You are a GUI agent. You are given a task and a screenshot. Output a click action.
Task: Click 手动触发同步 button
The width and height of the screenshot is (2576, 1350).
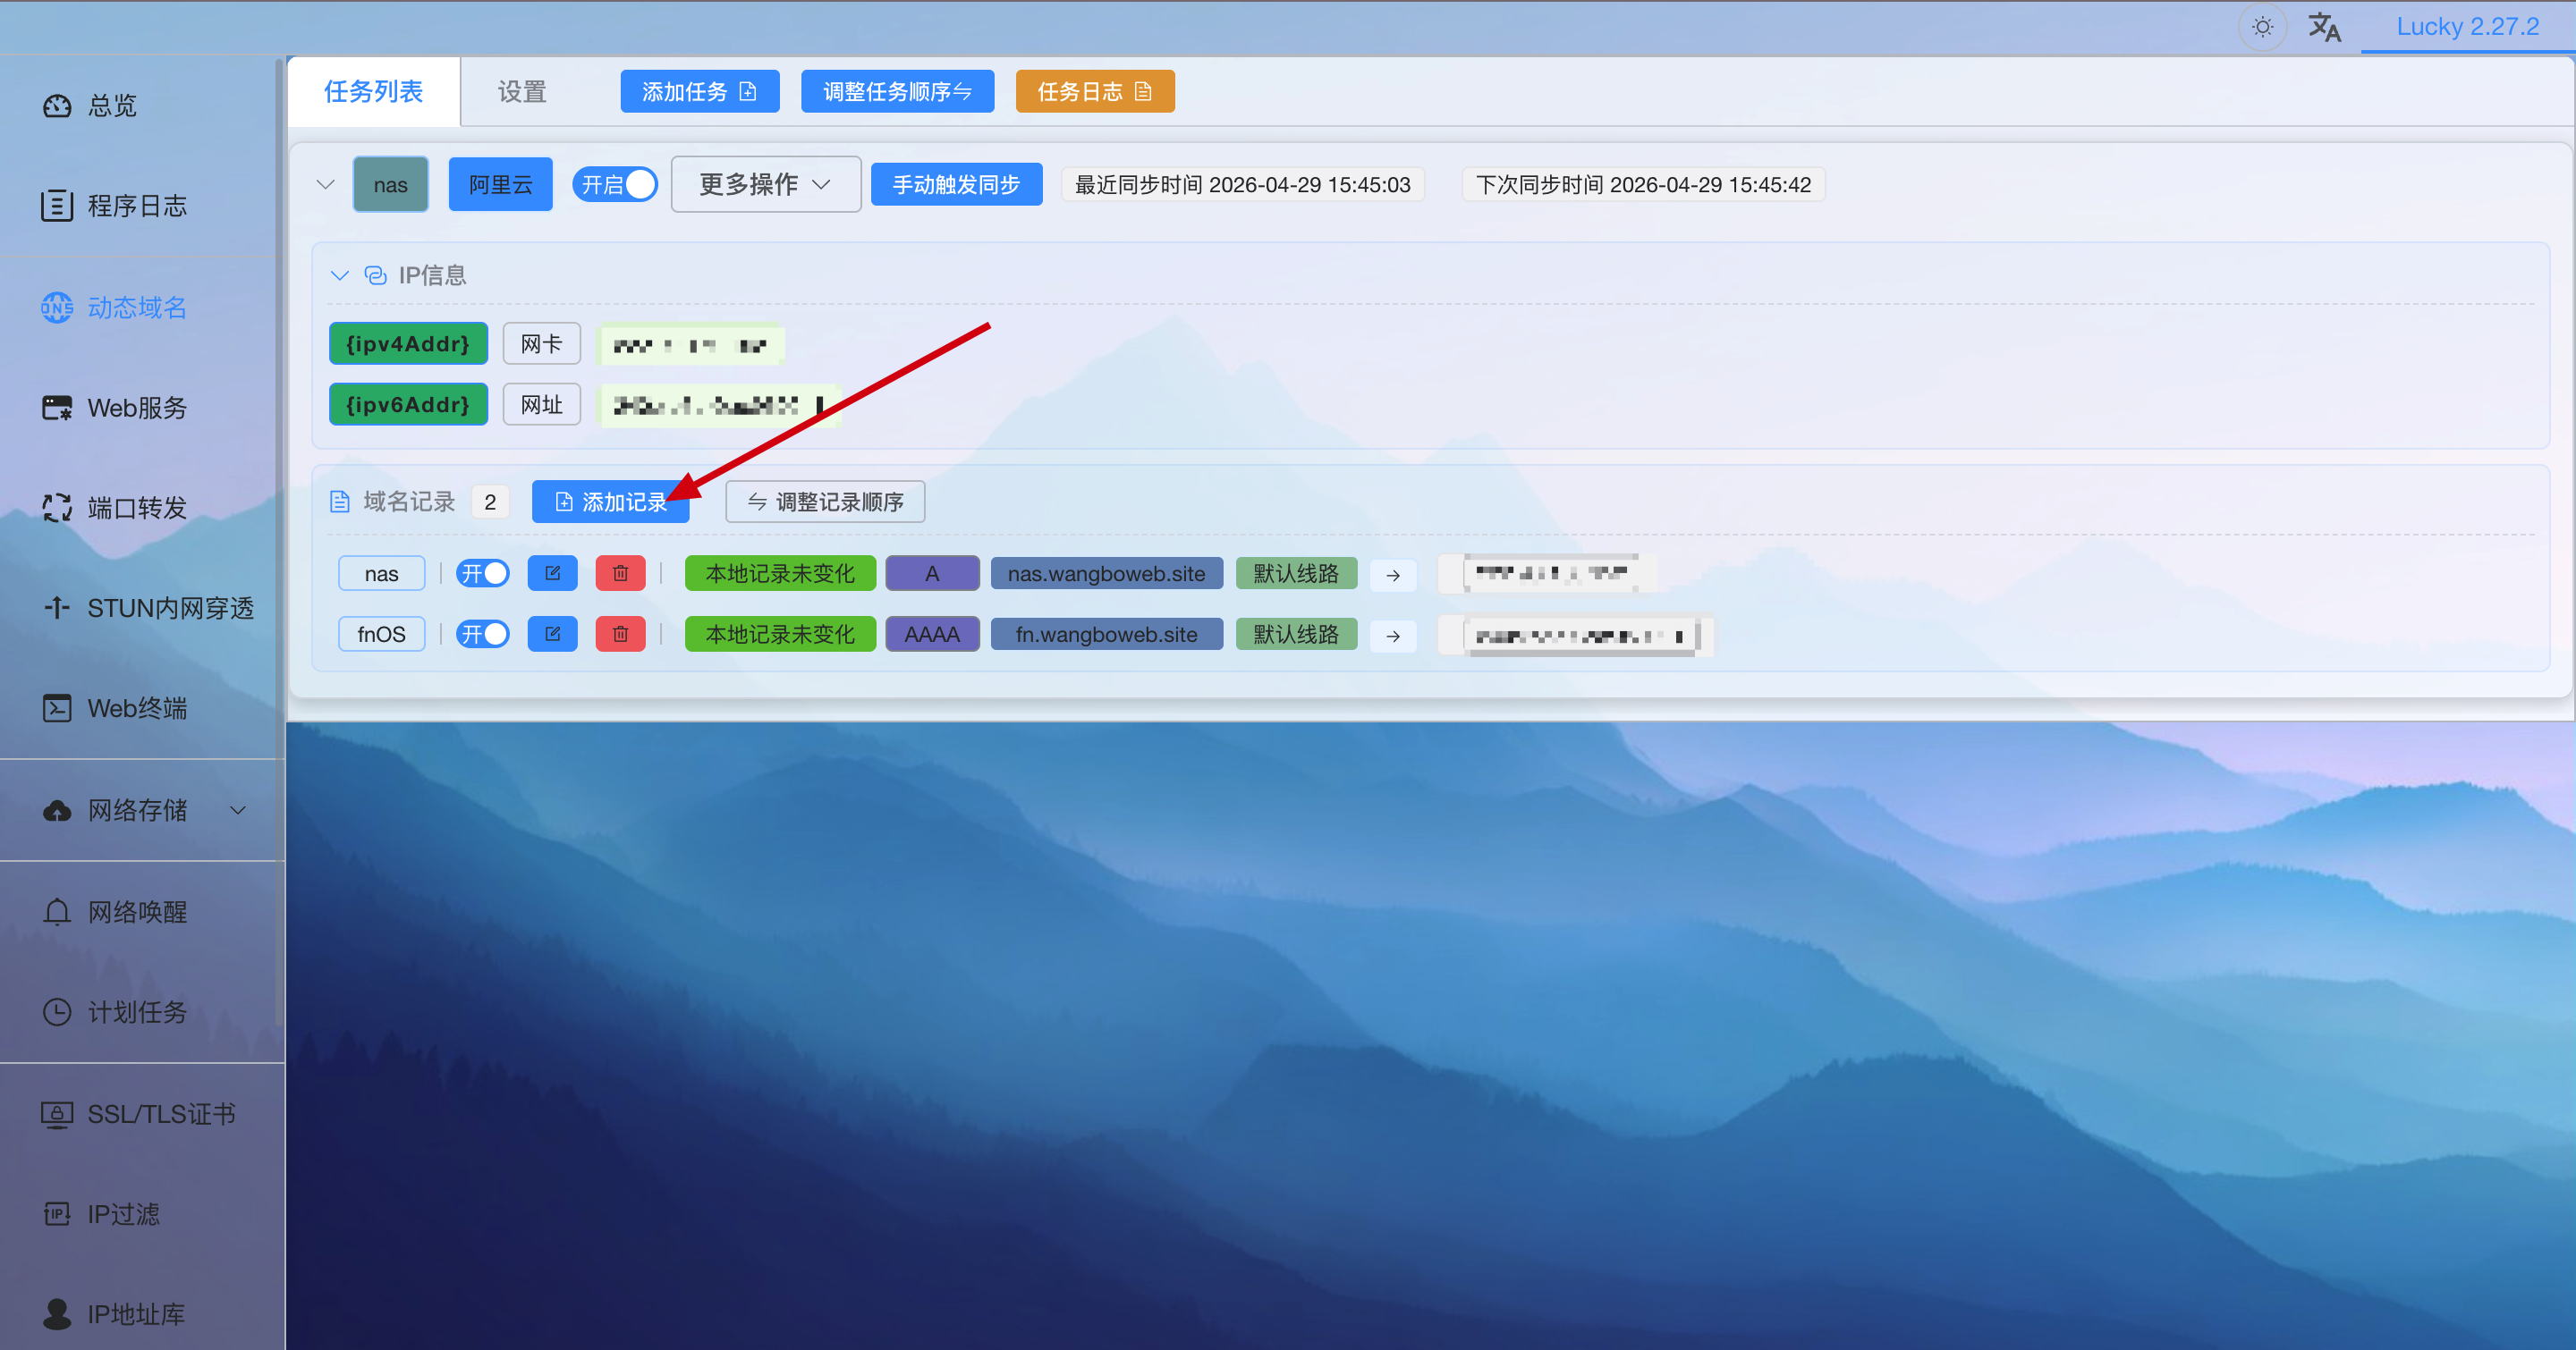956,185
